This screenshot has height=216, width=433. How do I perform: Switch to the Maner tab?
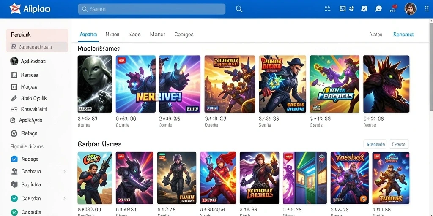tap(157, 35)
